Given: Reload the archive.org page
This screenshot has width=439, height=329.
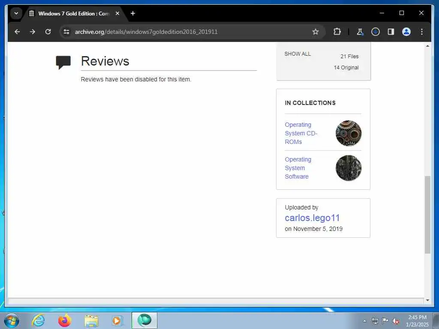Looking at the screenshot, I should [x=48, y=32].
